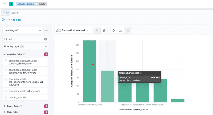This screenshot has height=115, width=213.
Task: Click the tallest bar for /admin/user?isSummary=false
Action: tap(90, 71)
